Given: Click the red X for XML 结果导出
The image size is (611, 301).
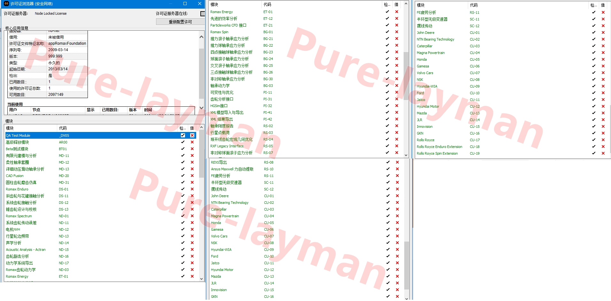Looking at the screenshot, I should coord(397,119).
